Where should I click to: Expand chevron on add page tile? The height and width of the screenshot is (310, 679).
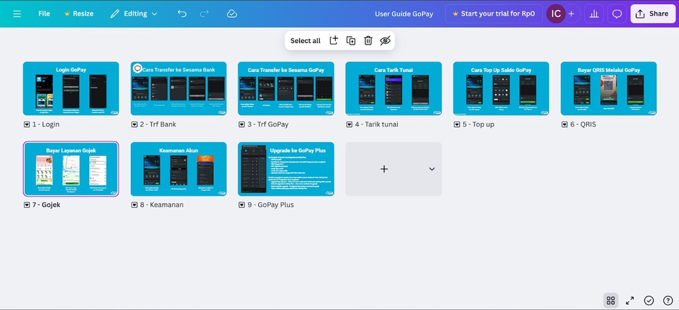pyautogui.click(x=431, y=169)
